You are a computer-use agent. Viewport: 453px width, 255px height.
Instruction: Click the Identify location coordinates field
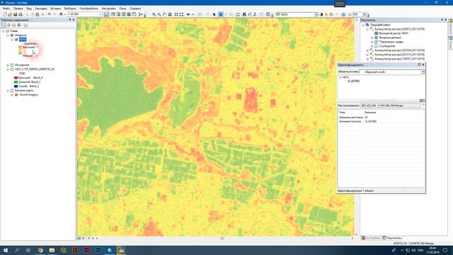point(390,106)
